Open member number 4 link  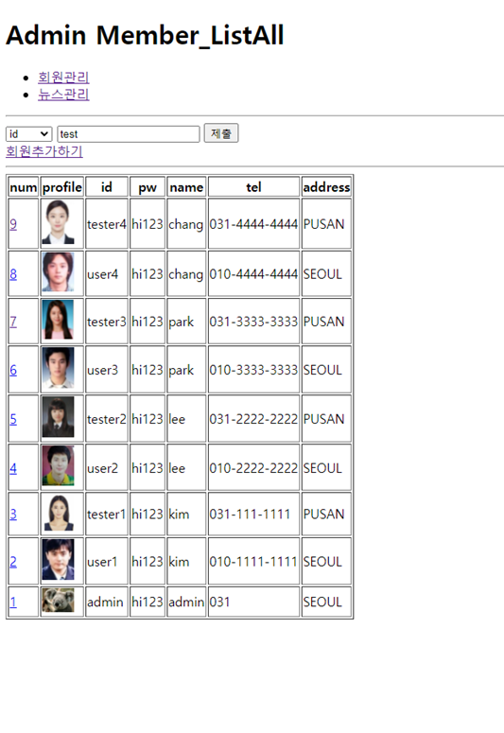pyautogui.click(x=13, y=468)
